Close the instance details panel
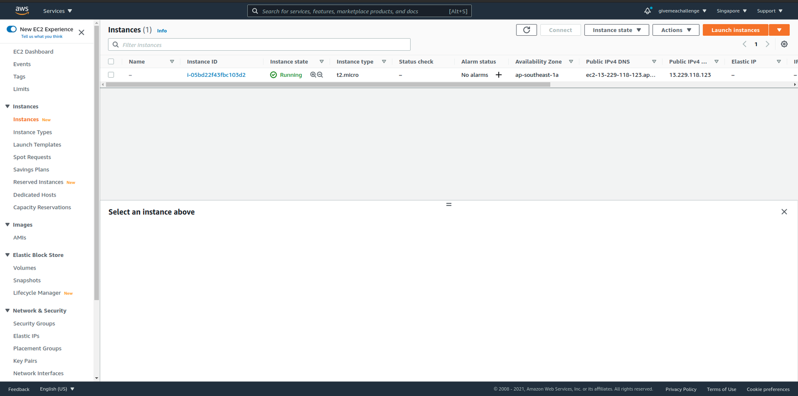The image size is (798, 396). click(784, 212)
